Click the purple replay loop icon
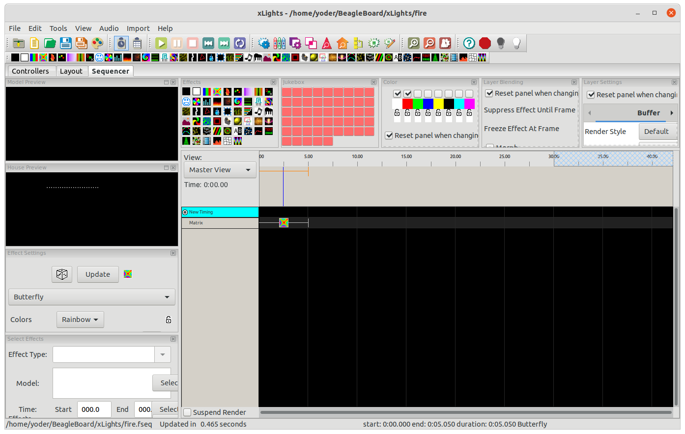The height and width of the screenshot is (434, 685). tap(239, 43)
